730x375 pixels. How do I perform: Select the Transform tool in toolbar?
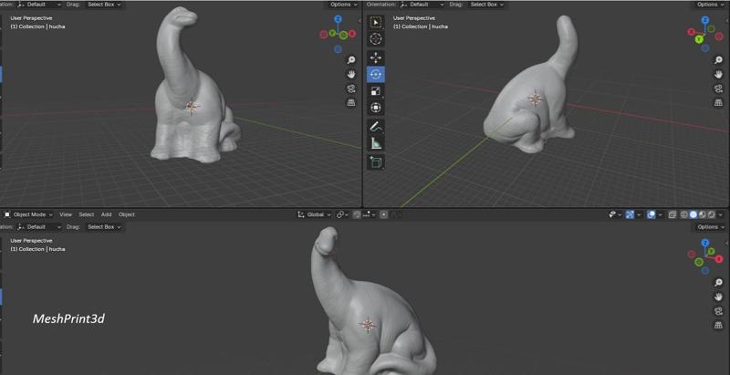tap(376, 108)
